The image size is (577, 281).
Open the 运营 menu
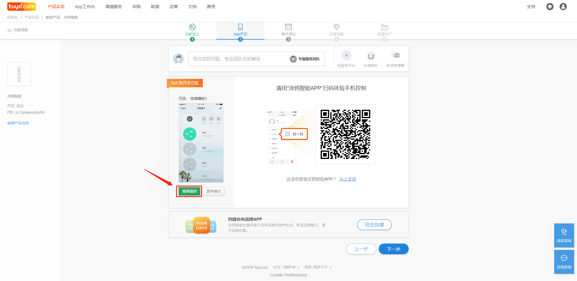point(174,7)
